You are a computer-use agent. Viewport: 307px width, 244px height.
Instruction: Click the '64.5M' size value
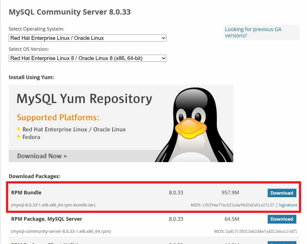click(x=232, y=219)
